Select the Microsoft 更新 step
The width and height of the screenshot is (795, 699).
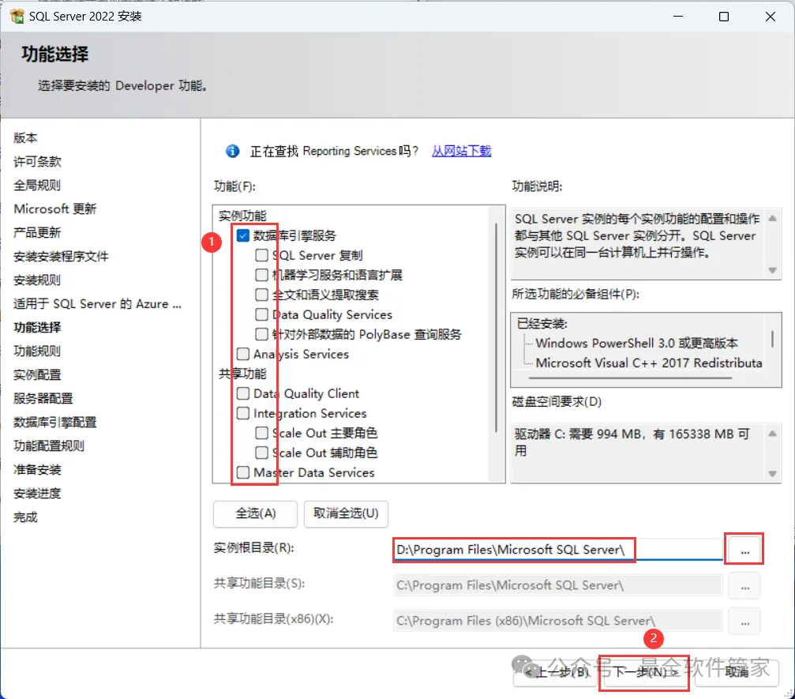(x=54, y=209)
